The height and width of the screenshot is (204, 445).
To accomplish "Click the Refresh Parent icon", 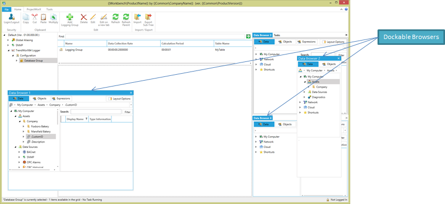I will [x=126, y=17].
